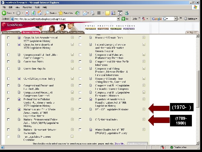Viewport: 202px width, 152px height.
Task: Click document icon beside CIS Historical Index
Action: (x=91, y=119)
